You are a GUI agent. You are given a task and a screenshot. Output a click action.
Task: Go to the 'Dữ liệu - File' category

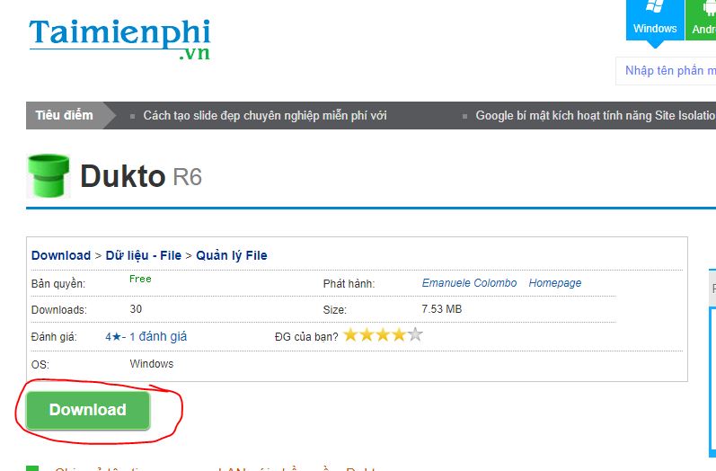pos(144,255)
